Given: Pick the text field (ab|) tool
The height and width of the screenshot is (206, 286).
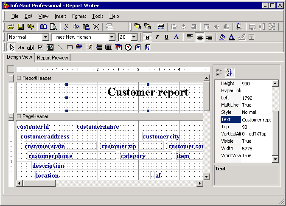Looking at the screenshot, I should point(31,48).
